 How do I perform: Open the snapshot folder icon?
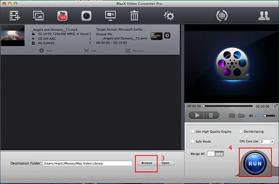(x=241, y=116)
